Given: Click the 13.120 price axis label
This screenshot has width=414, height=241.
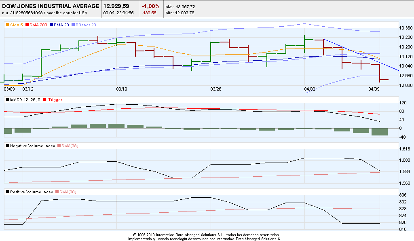Looking at the screenshot, I should coord(406,57).
